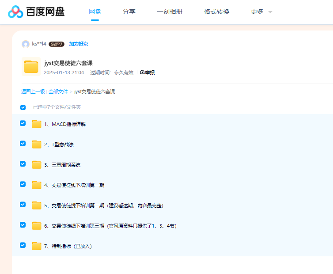This screenshot has height=274, width=333.
Task: Uncheck the 3、三重周期系统 checkbox
Action: pos(23,164)
